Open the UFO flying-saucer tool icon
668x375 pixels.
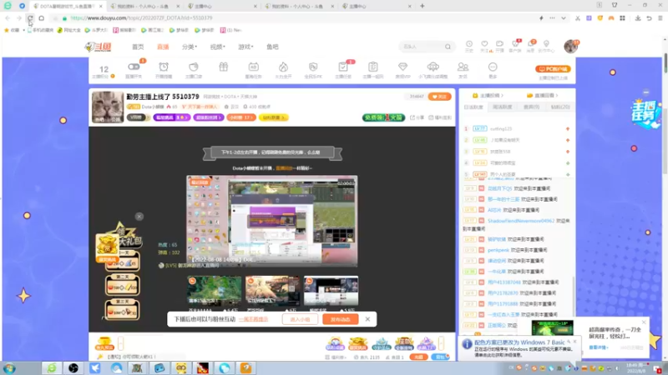pyautogui.click(x=433, y=67)
